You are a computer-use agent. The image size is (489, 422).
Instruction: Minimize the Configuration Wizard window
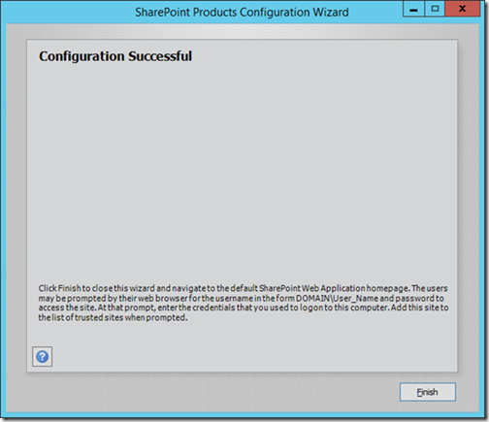[x=413, y=10]
